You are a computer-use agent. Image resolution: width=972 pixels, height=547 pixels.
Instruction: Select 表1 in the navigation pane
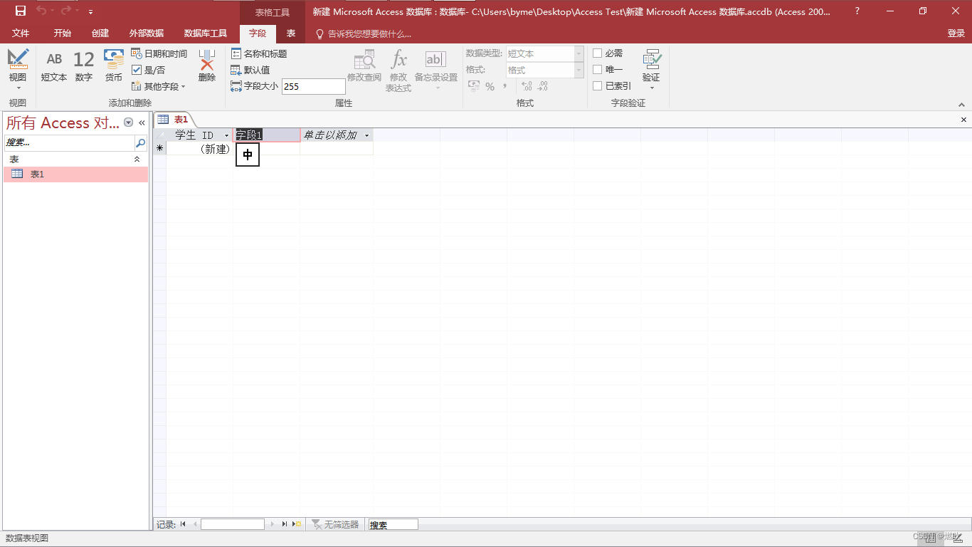pyautogui.click(x=75, y=174)
